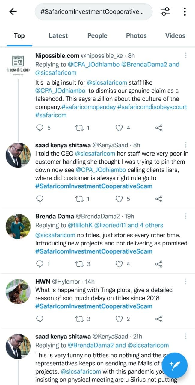
Task: Switch to the Photos tab
Action: (136, 35)
